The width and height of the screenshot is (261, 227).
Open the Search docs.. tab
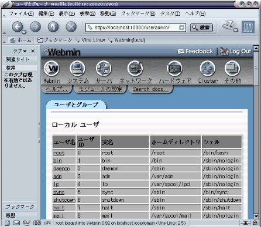150,89
